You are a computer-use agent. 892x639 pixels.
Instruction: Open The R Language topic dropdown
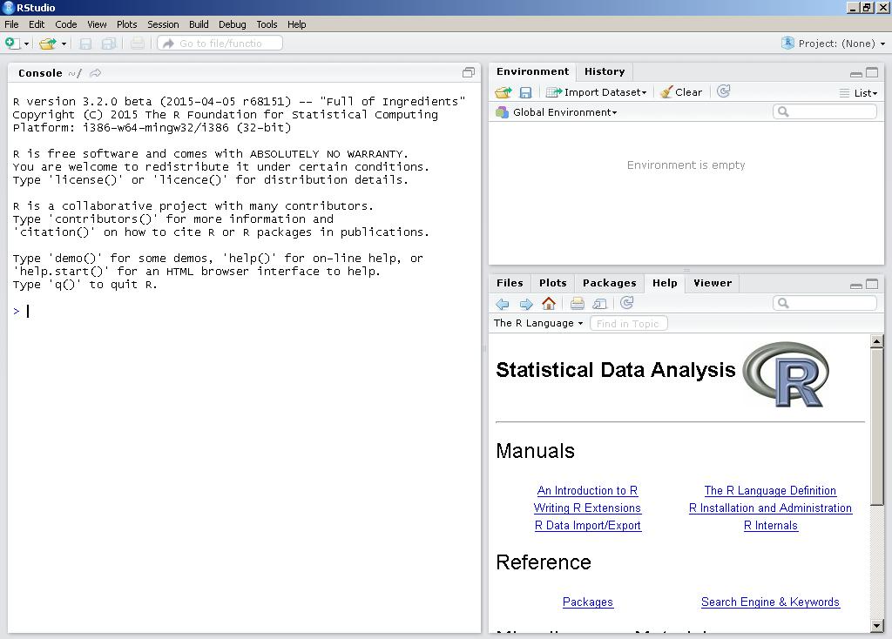coord(538,323)
